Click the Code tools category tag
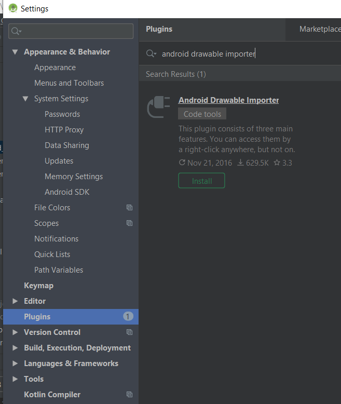Viewport: 341px width, 404px height. [x=202, y=114]
